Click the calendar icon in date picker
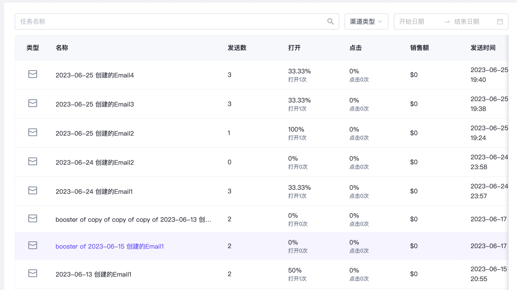Screen dimensions: 517x290 [x=500, y=21]
